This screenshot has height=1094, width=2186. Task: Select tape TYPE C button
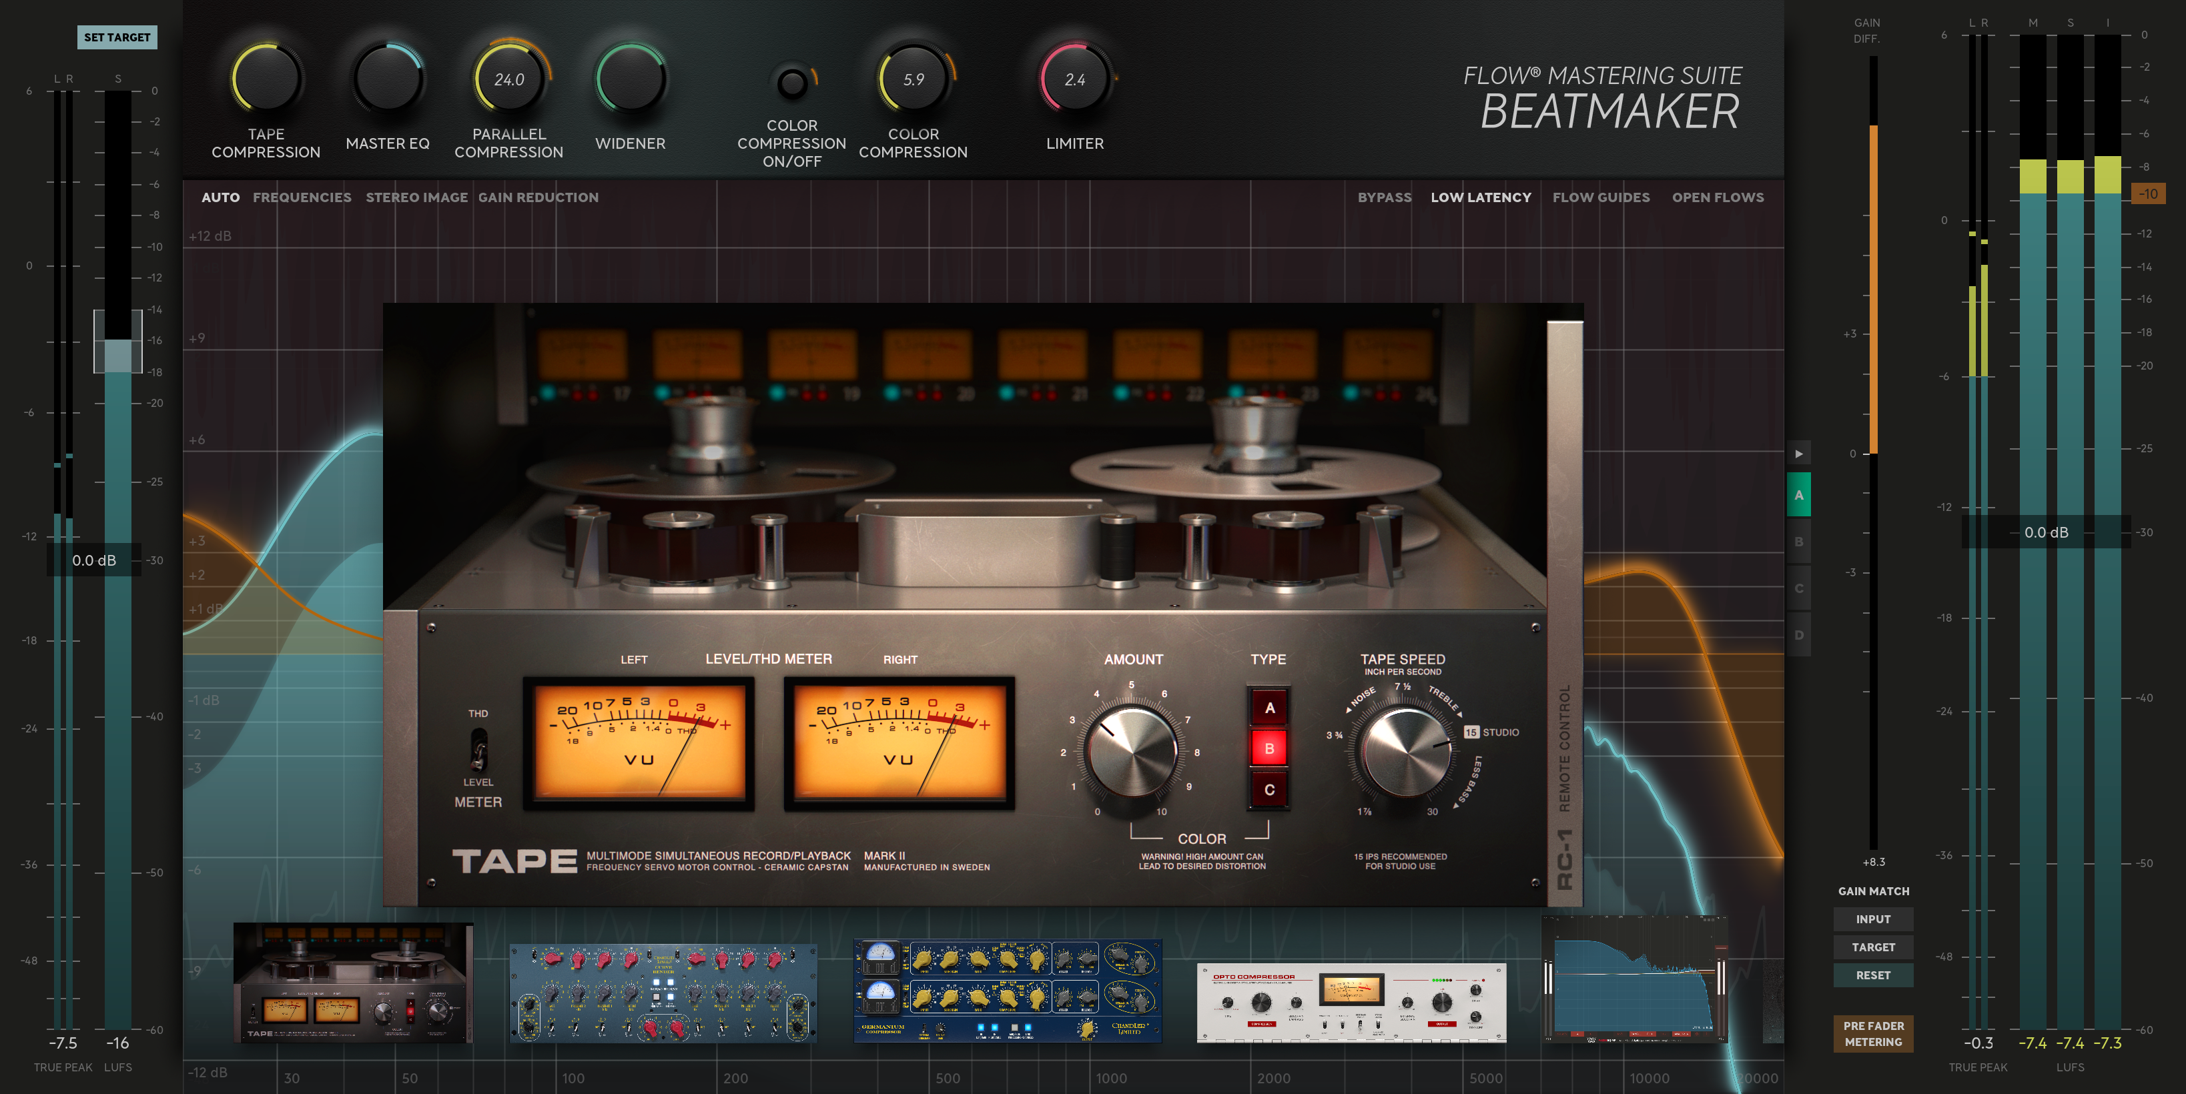tap(1270, 790)
